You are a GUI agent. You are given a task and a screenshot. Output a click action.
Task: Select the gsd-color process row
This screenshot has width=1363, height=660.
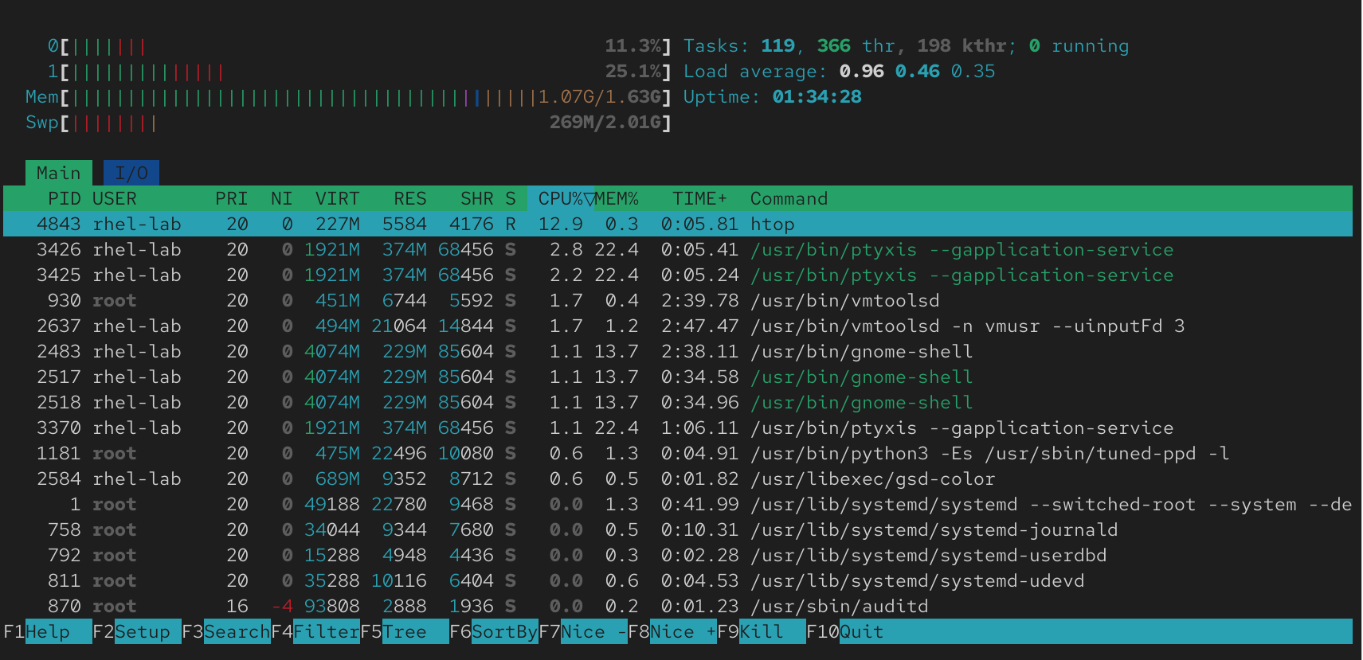[678, 478]
